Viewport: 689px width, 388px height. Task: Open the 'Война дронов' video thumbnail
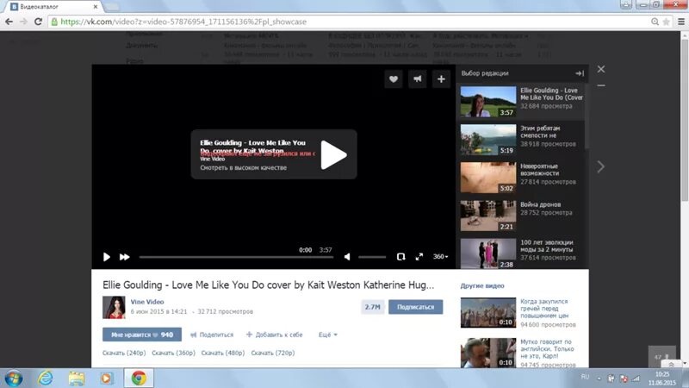(x=488, y=216)
